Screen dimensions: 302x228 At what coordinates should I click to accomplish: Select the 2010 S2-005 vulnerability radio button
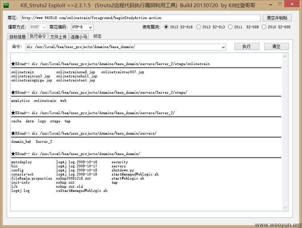point(264,27)
